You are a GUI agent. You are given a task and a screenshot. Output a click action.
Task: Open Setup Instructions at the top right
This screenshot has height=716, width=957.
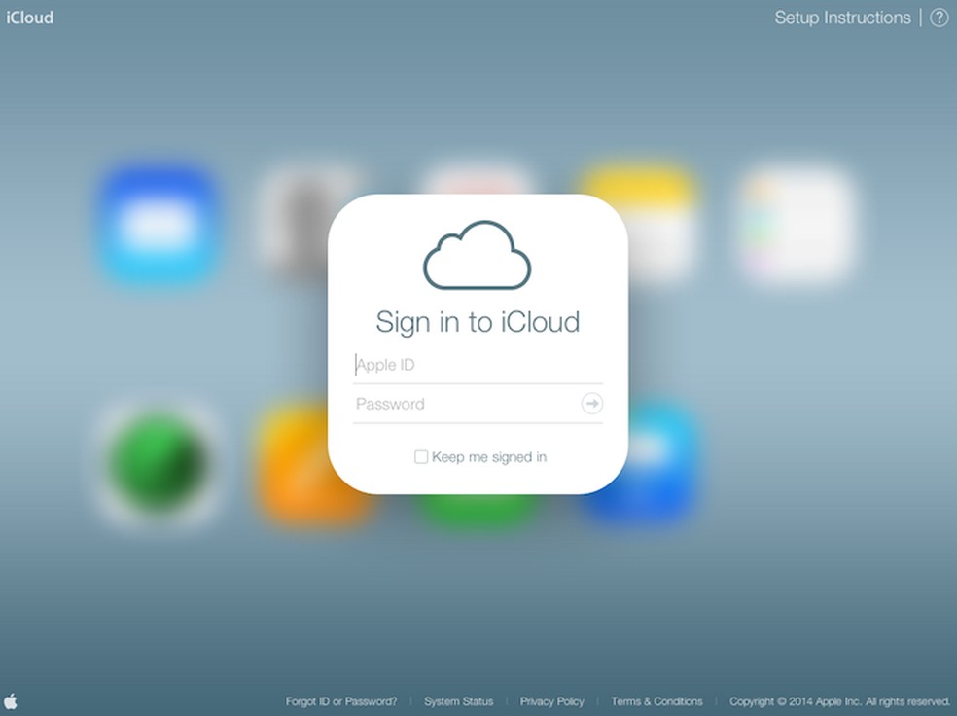point(841,18)
